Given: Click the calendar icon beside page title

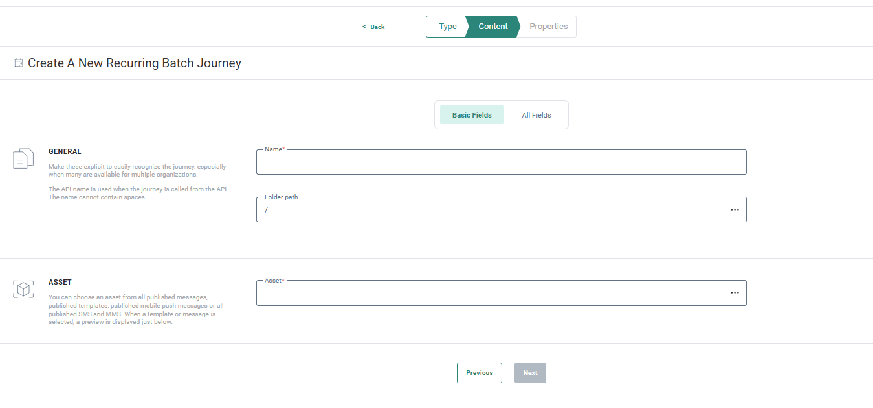Looking at the screenshot, I should tap(19, 63).
